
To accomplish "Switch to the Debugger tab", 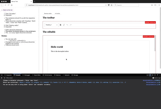I will (26, 75).
